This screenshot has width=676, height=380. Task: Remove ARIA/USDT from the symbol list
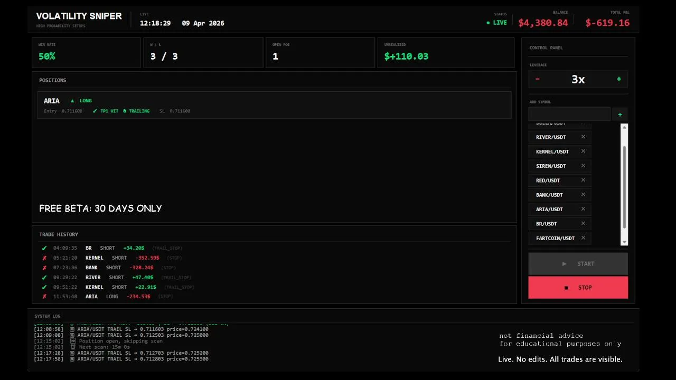pos(583,209)
